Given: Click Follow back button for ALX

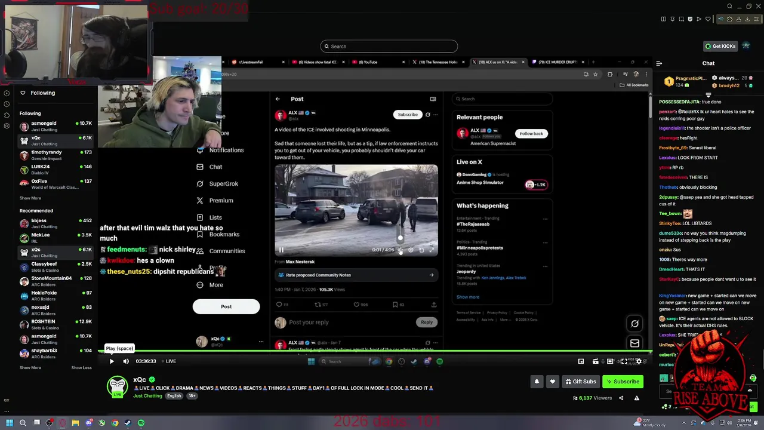Looking at the screenshot, I should pyautogui.click(x=531, y=134).
